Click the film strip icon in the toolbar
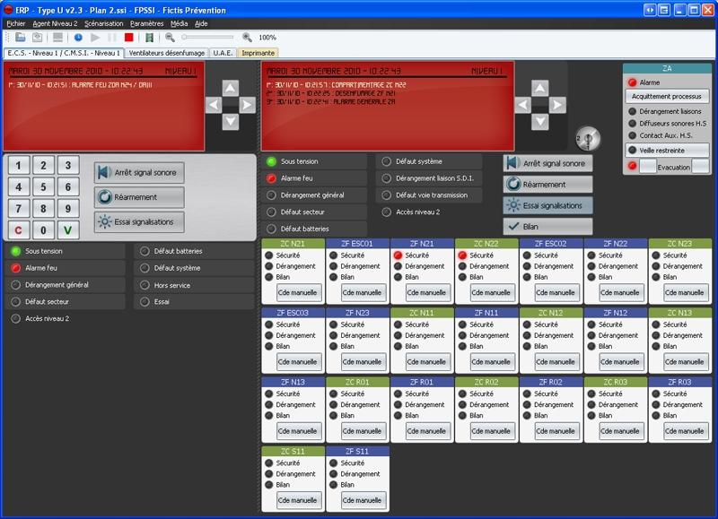The image size is (718, 519). coord(149,38)
